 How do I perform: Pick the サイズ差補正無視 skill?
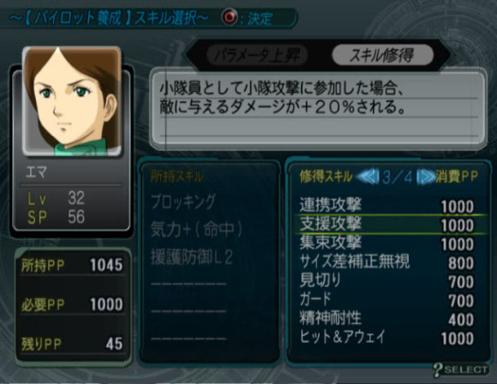pyautogui.click(x=387, y=262)
